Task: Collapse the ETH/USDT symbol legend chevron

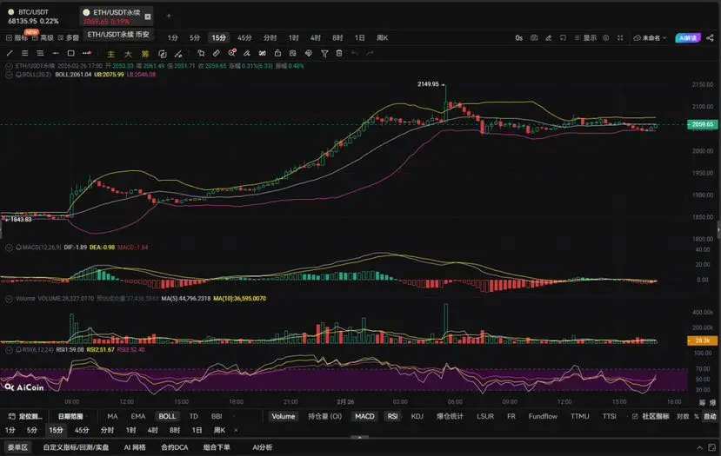Action: pos(9,66)
